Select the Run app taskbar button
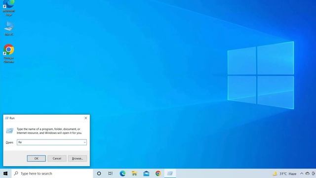 pyautogui.click(x=170, y=174)
